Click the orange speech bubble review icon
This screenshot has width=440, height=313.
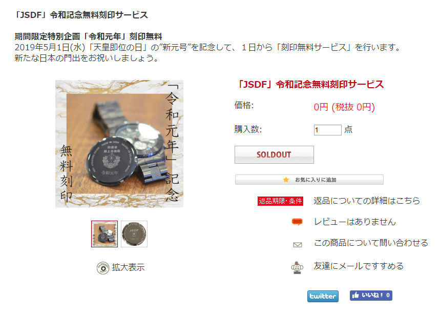297,222
